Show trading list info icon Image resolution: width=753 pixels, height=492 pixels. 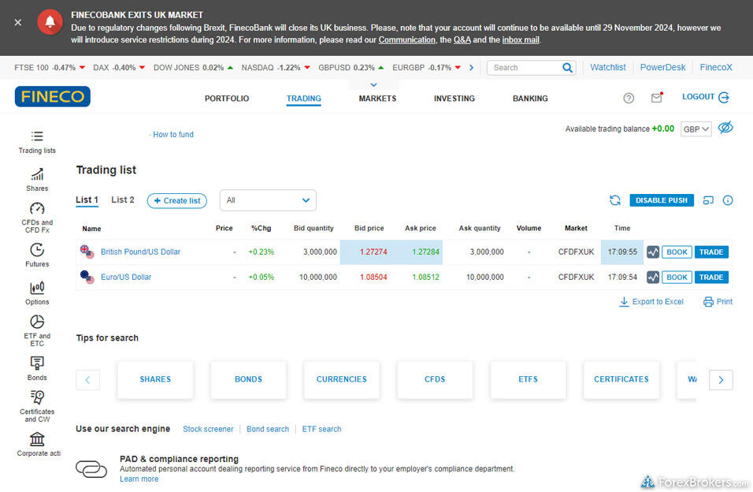[728, 200]
